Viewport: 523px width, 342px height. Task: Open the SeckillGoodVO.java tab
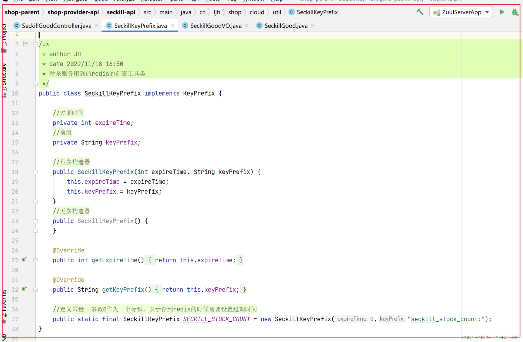point(216,26)
